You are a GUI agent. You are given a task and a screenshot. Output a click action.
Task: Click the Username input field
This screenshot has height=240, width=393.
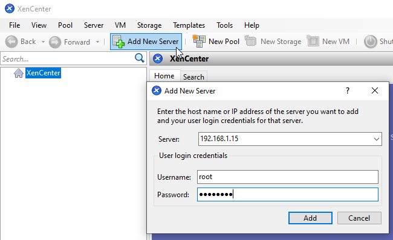[x=288, y=177]
